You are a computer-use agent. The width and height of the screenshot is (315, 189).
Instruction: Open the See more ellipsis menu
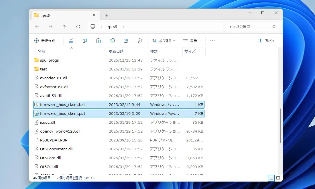click(212, 41)
